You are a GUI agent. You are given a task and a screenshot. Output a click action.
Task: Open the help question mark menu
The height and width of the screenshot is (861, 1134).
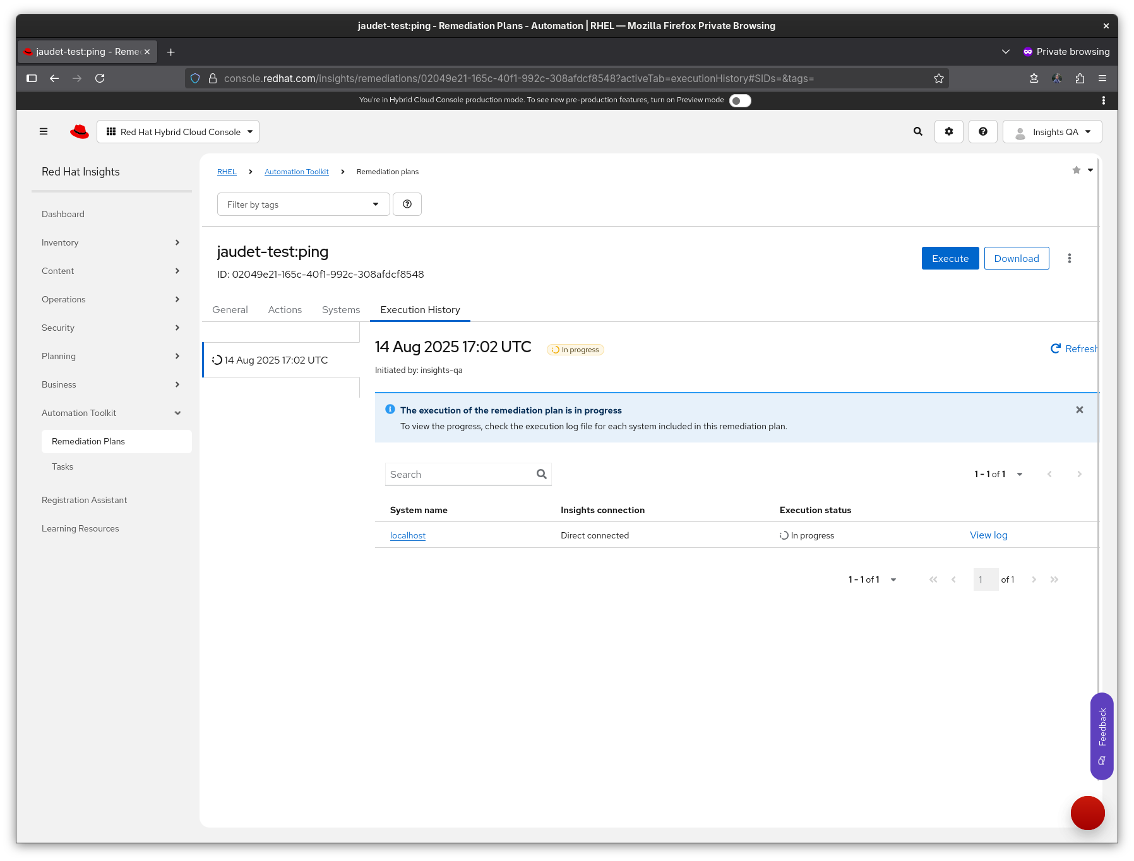coord(982,131)
